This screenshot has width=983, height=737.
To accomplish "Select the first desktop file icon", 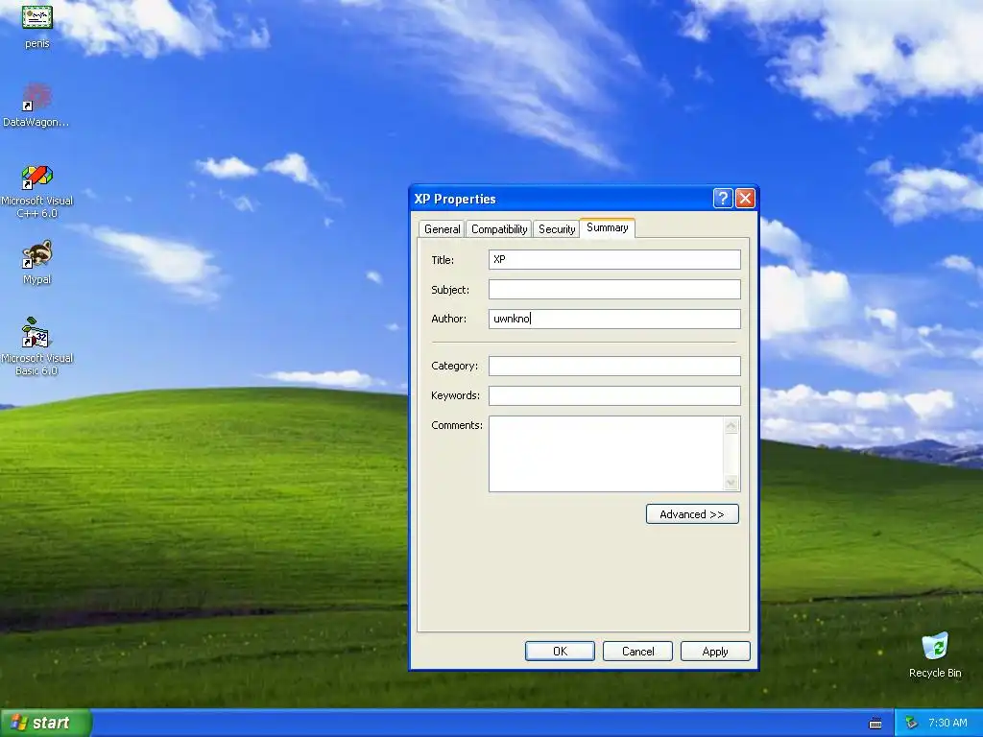I will click(37, 26).
